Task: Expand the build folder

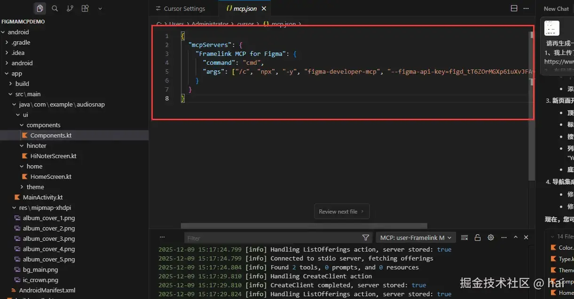Action: [x=22, y=84]
